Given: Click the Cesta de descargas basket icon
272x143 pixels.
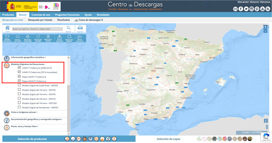Looking at the screenshot, I should coord(76,20).
